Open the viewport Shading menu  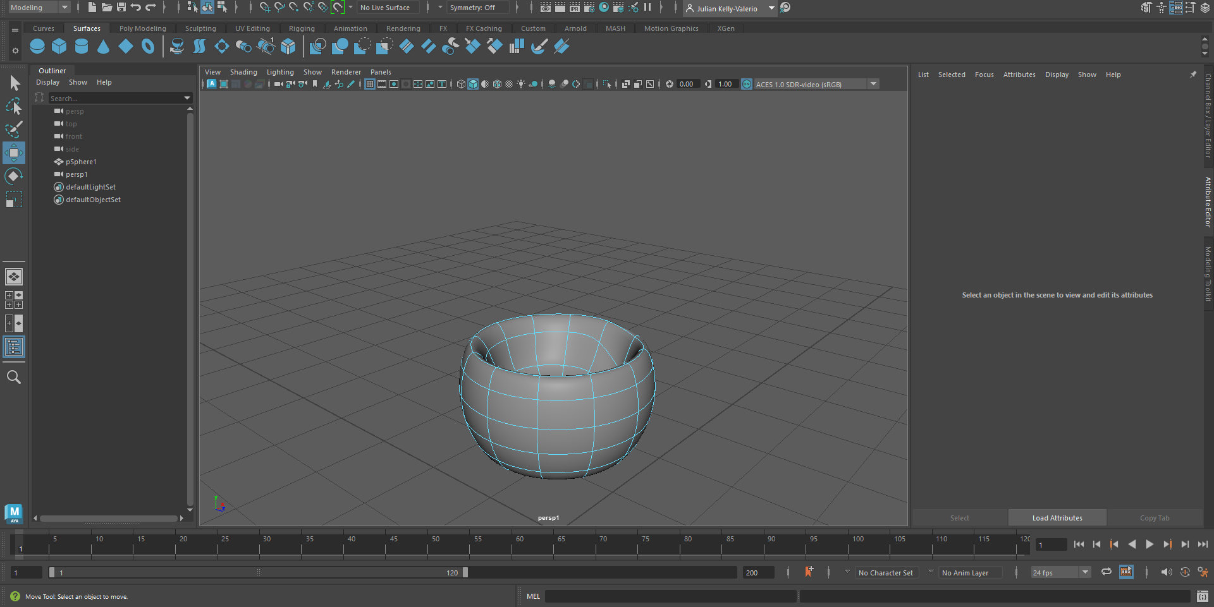coord(243,72)
